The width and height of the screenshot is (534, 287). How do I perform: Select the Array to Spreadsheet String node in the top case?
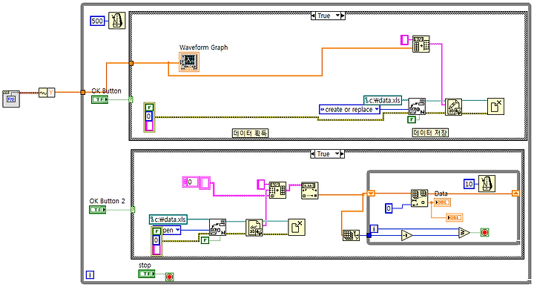pos(421,44)
